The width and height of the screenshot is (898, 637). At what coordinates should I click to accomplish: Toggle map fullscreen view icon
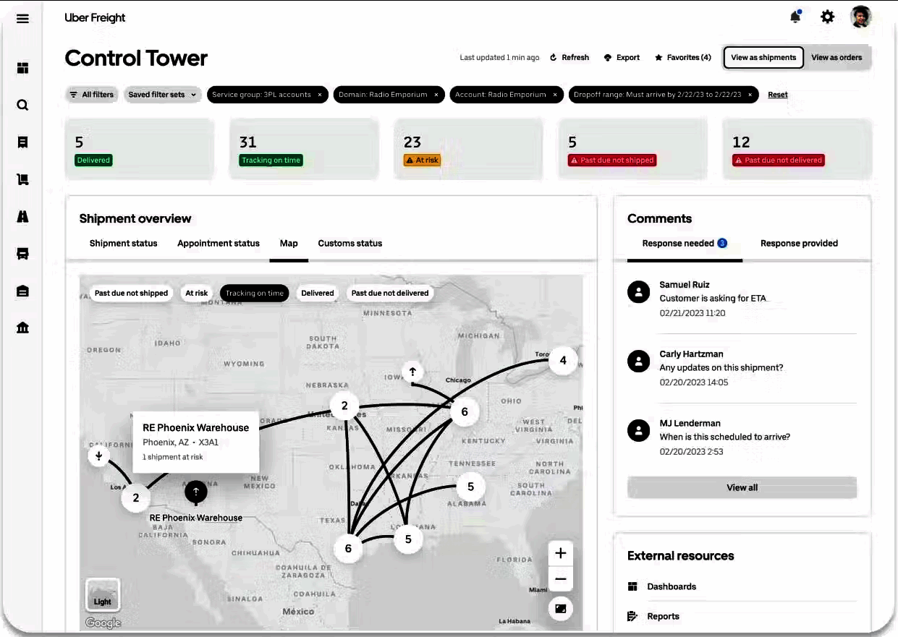coord(560,609)
